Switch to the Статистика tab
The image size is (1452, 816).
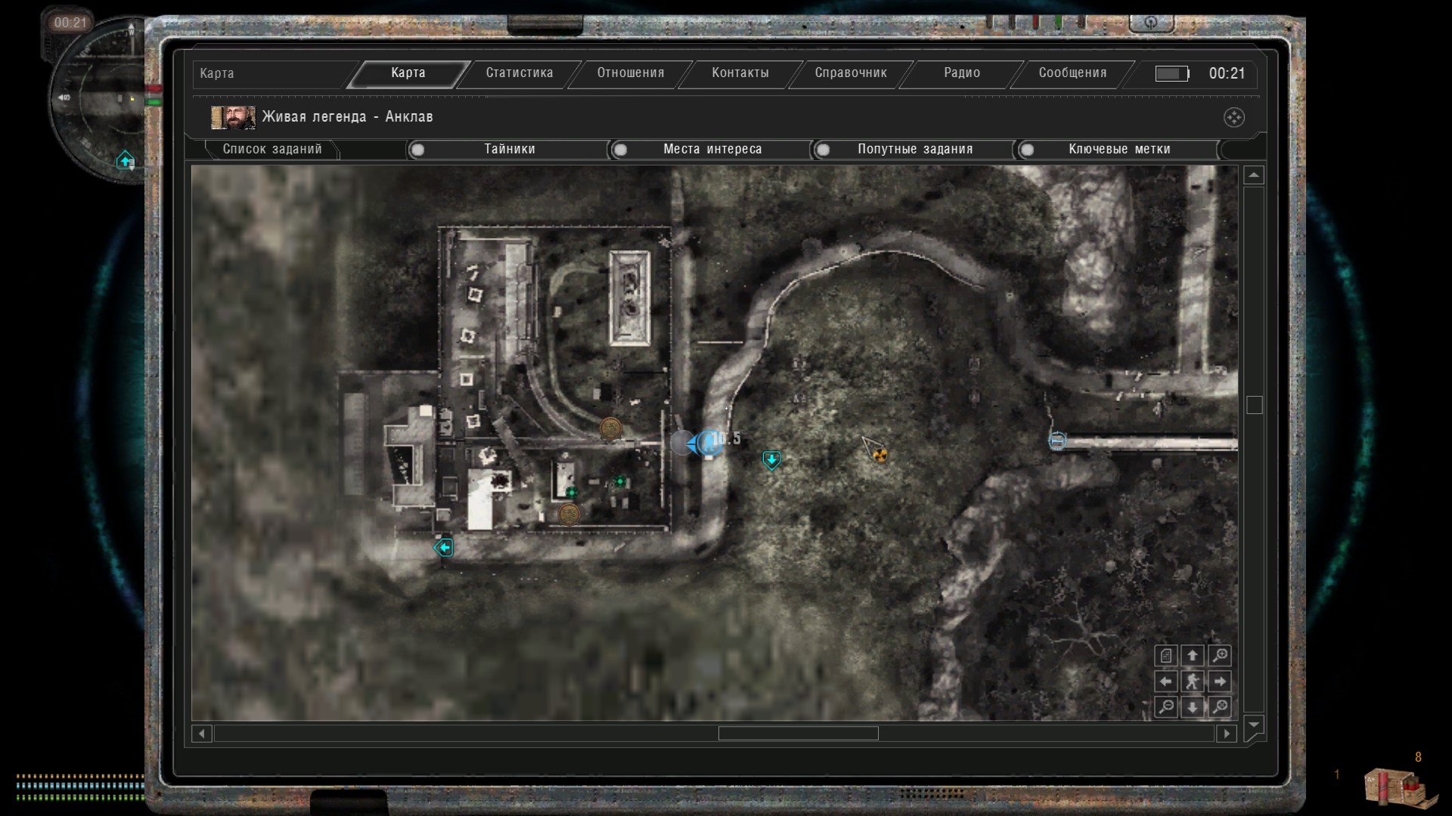pos(519,73)
